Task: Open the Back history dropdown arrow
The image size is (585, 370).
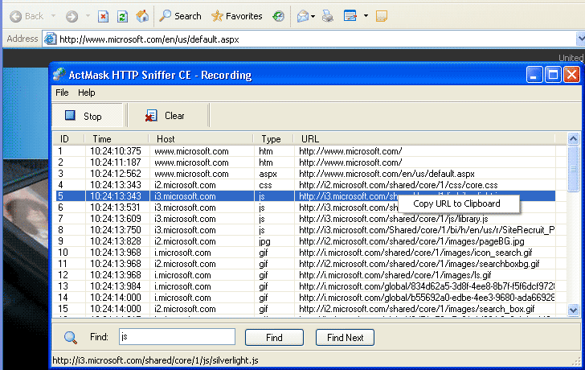Action: 53,16
